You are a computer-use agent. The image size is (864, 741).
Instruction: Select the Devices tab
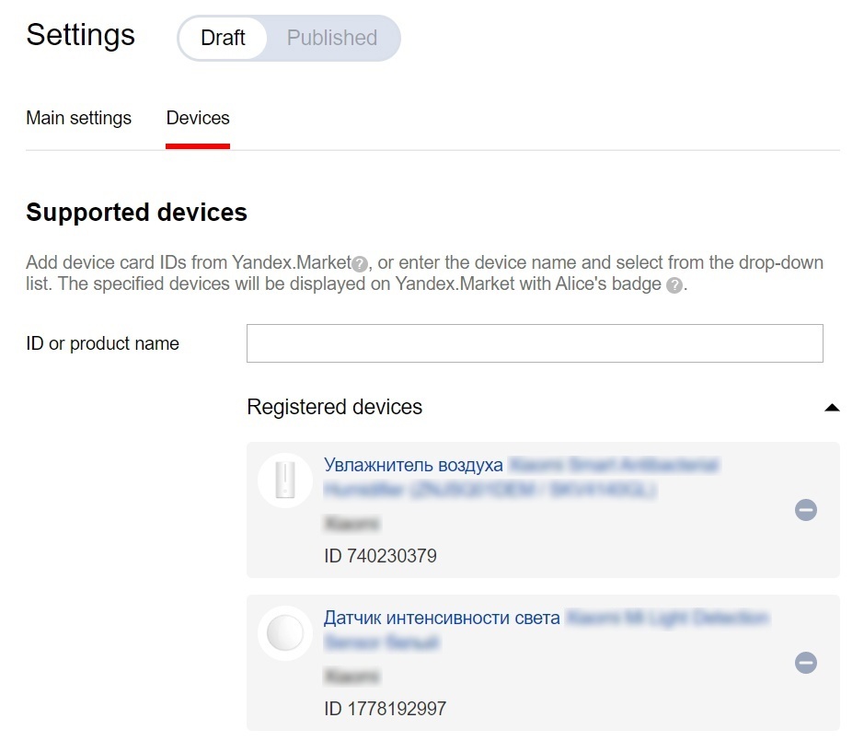(x=197, y=118)
